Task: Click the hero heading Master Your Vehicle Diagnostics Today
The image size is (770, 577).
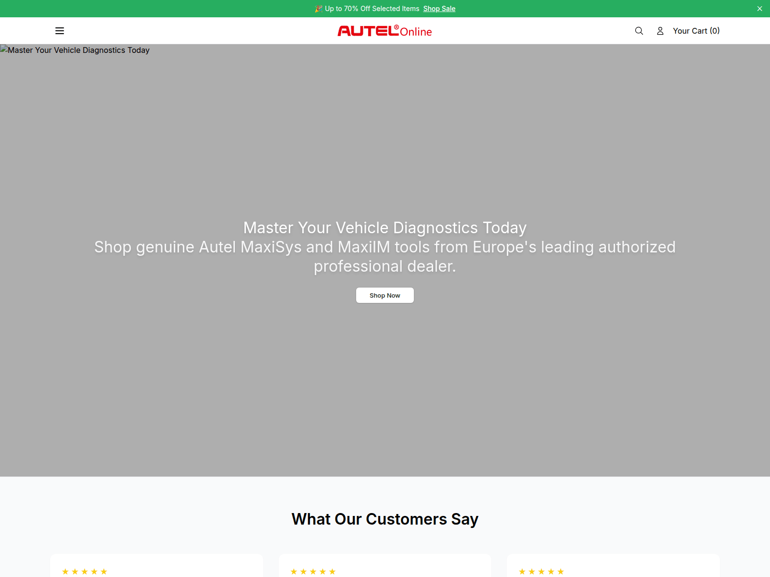Action: pos(385,227)
